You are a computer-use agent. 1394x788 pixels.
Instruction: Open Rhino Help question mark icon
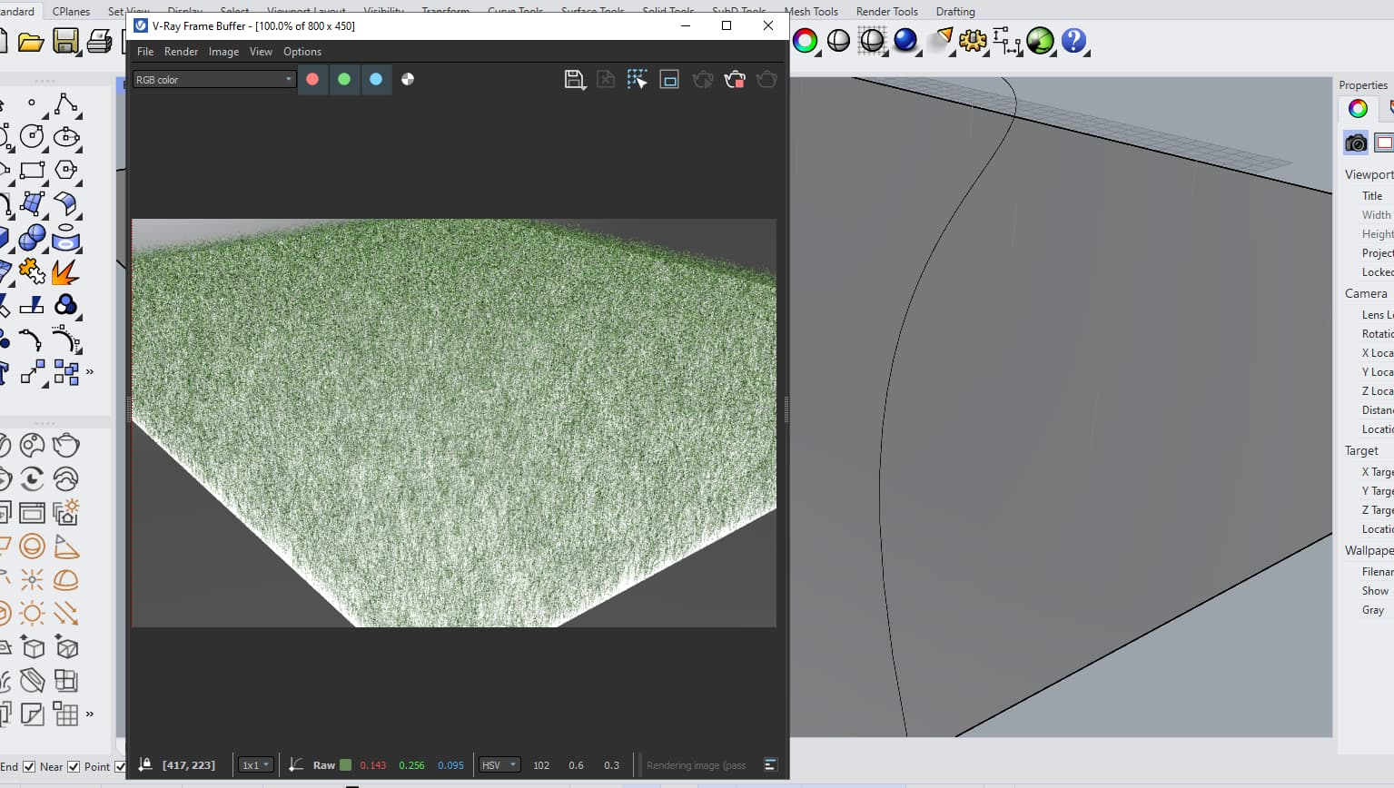tap(1073, 41)
